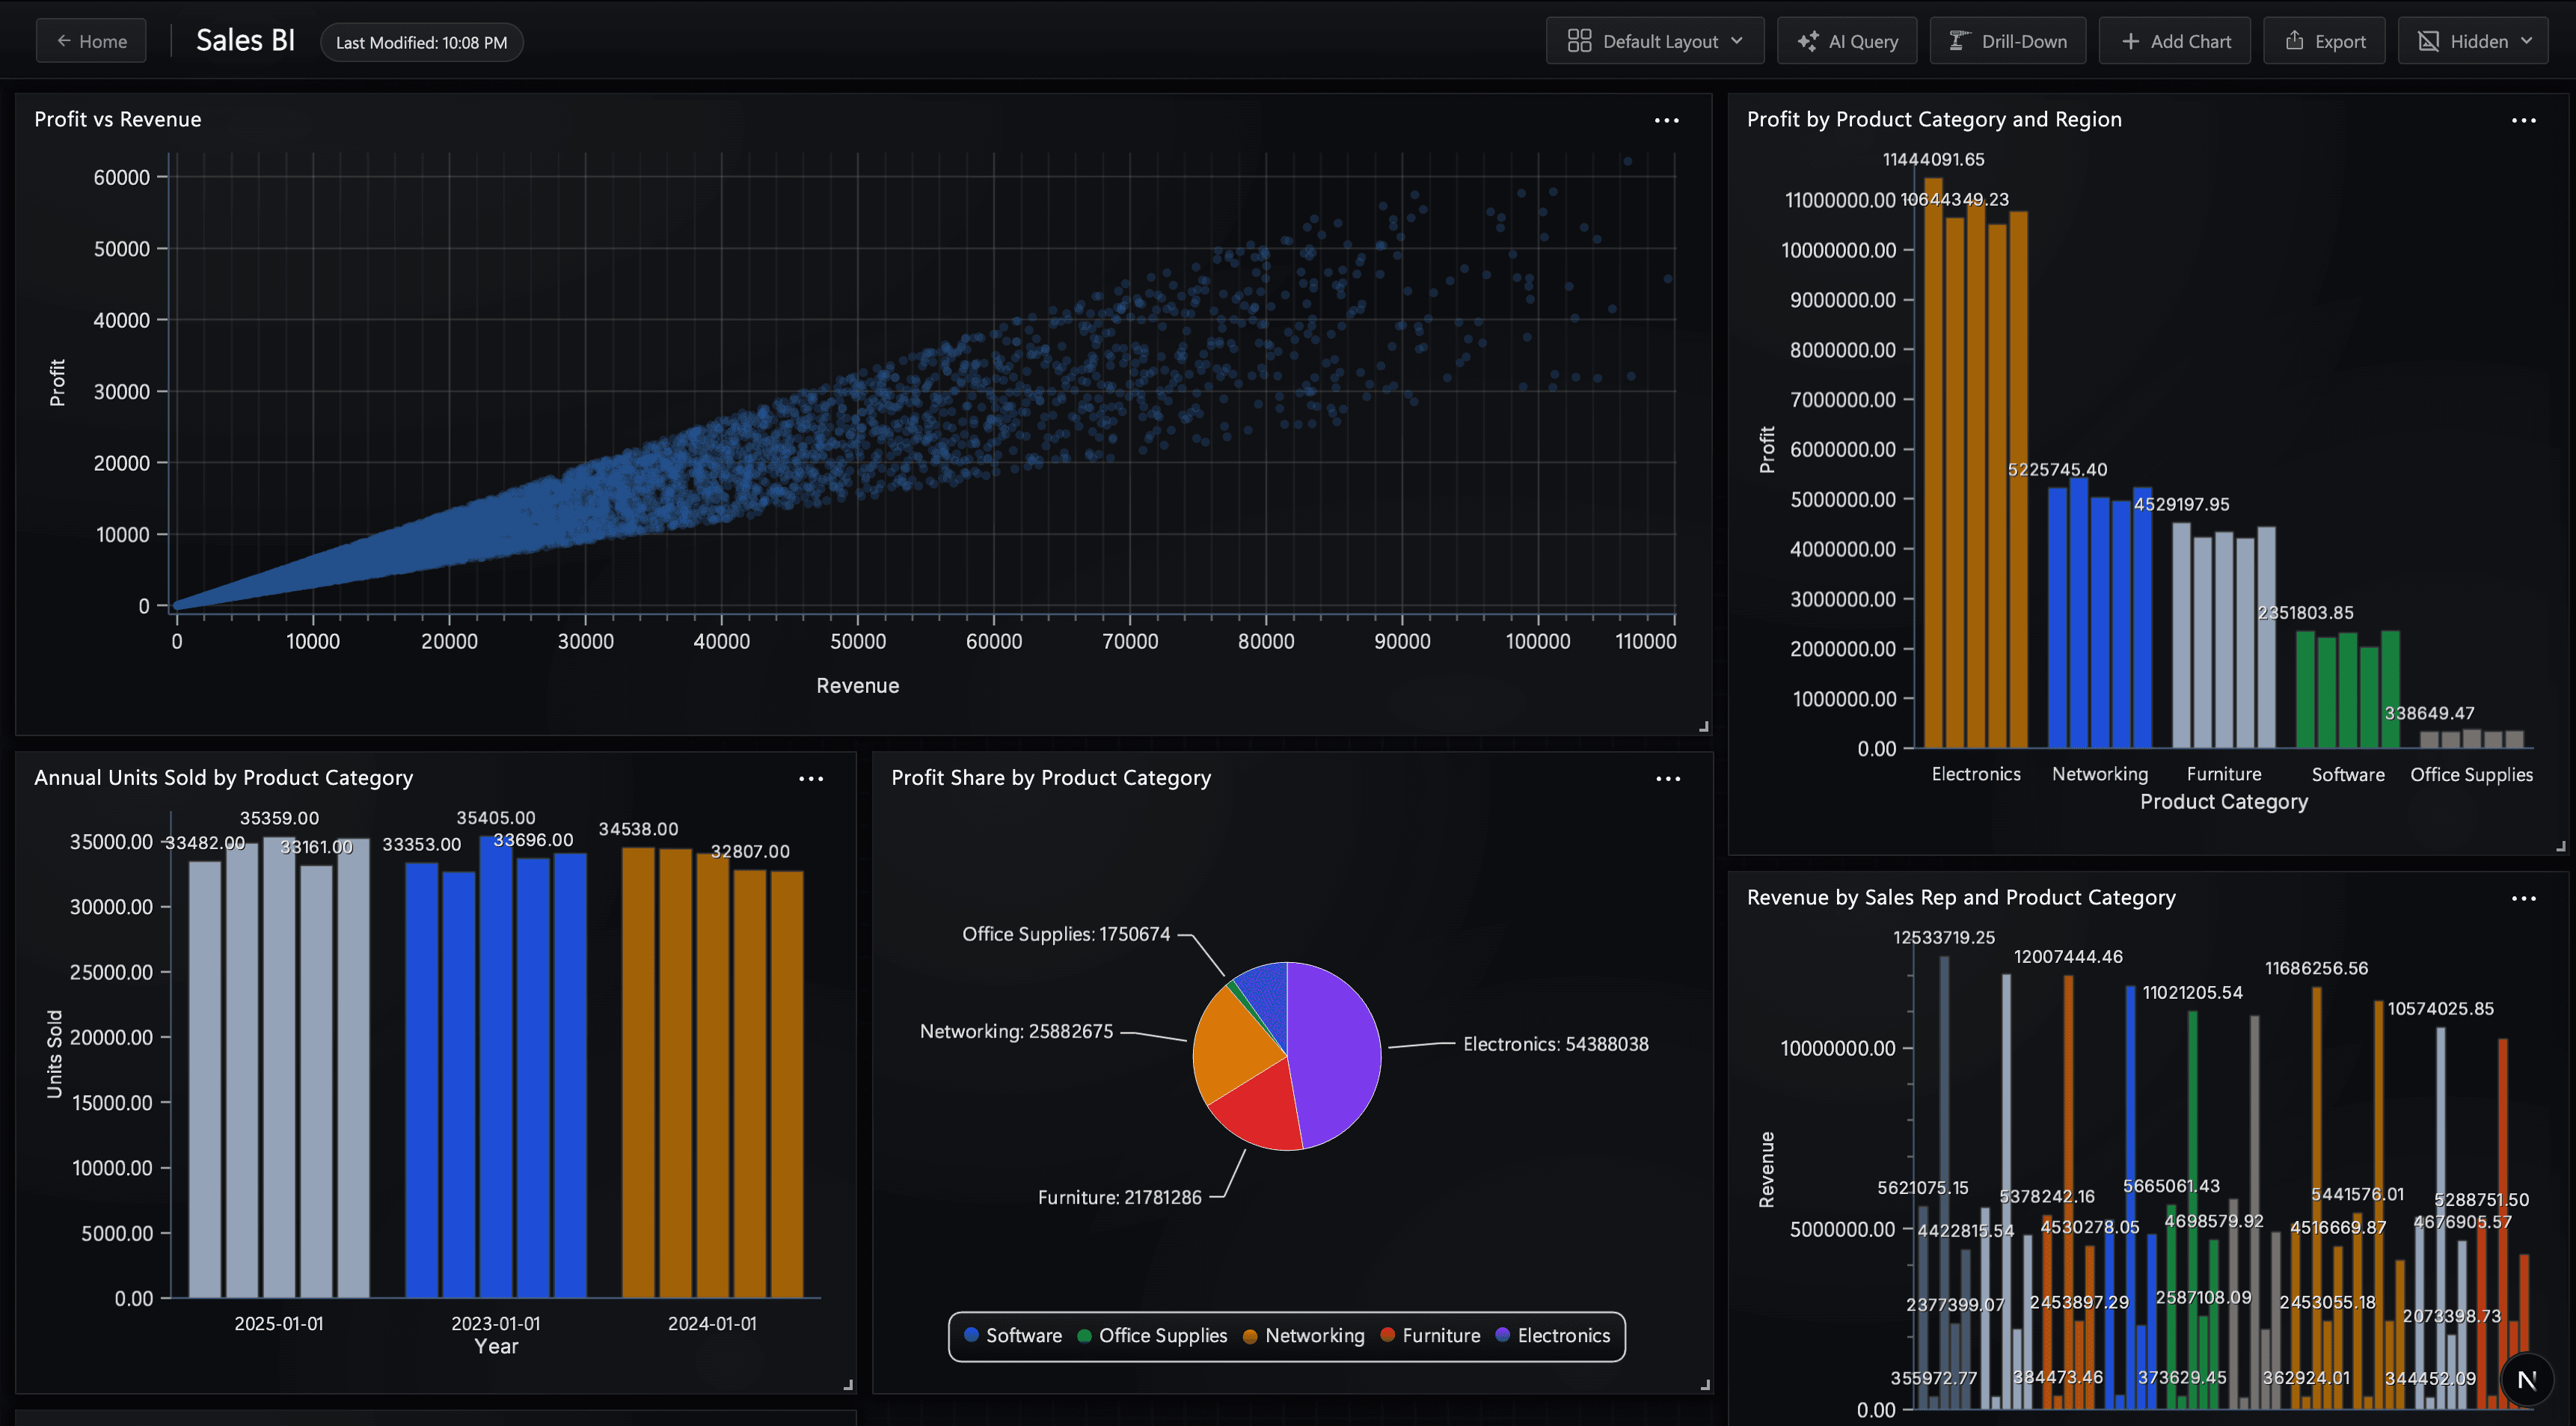Click the Last Modified timestamp badge
The image size is (2576, 1426).
[421, 42]
